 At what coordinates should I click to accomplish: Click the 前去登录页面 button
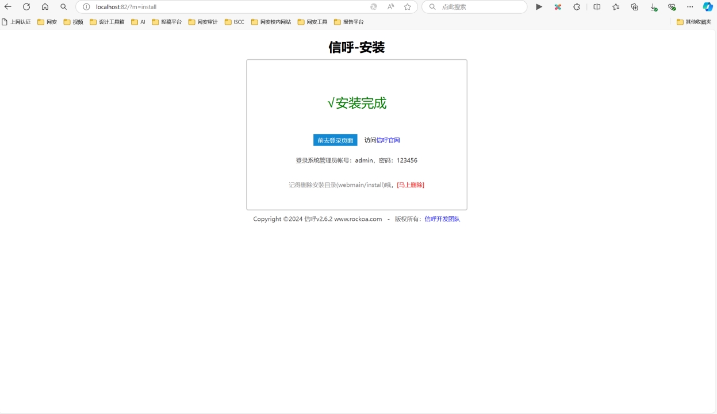[335, 140]
